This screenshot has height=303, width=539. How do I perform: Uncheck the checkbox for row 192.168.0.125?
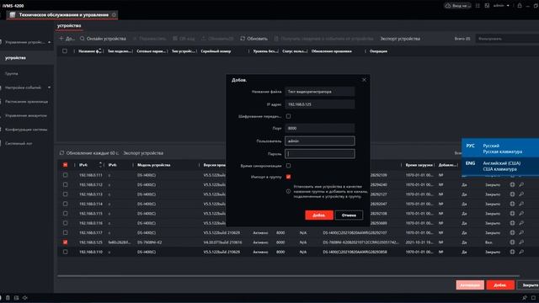pyautogui.click(x=66, y=242)
